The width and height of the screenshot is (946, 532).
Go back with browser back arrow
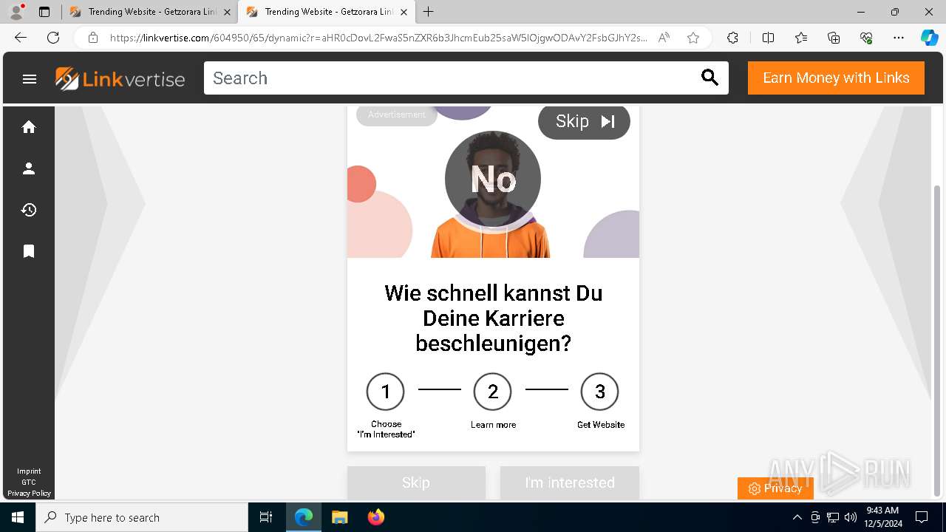pyautogui.click(x=20, y=38)
